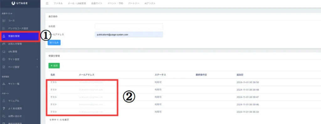Click the UTAGE logo

(x=20, y=3)
